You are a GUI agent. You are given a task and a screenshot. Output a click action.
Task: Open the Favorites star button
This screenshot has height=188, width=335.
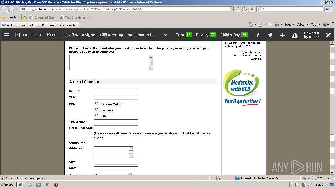pyautogui.click(x=10, y=17)
